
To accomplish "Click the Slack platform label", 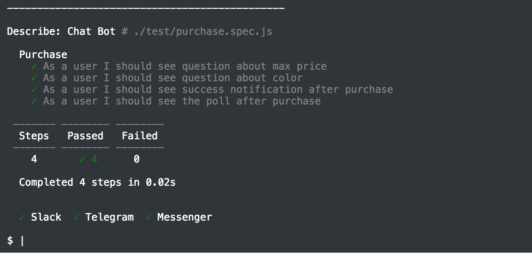I will 46,217.
